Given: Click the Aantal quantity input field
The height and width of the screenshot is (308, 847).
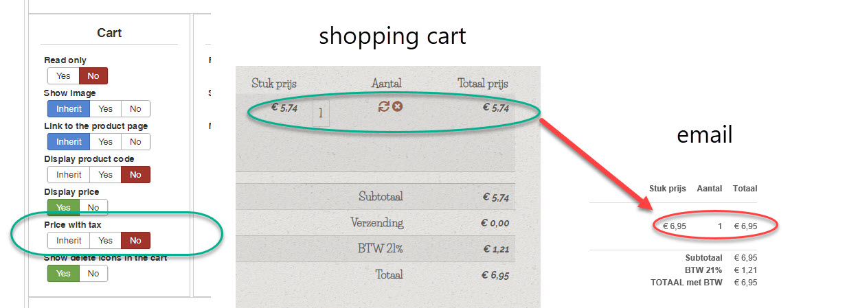Looking at the screenshot, I should pyautogui.click(x=321, y=114).
